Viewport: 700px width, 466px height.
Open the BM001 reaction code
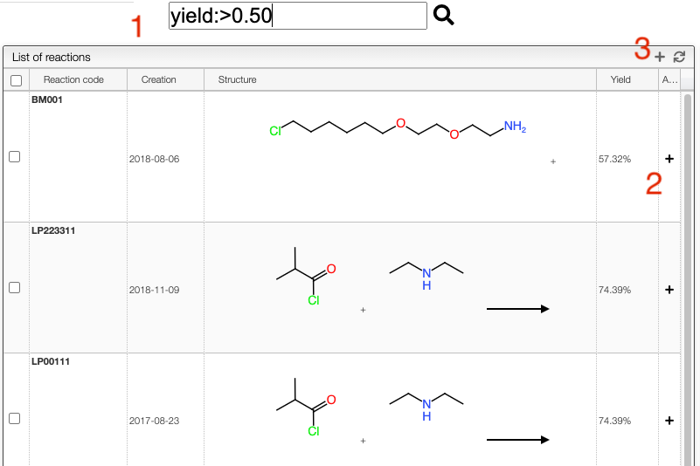(x=46, y=99)
